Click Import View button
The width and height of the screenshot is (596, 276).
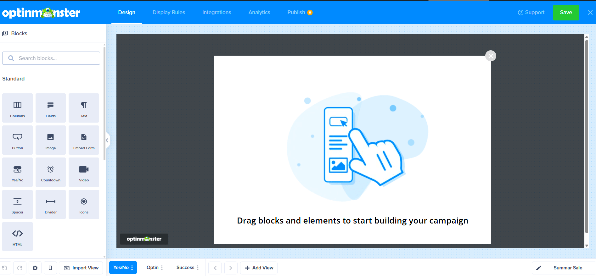(x=81, y=268)
